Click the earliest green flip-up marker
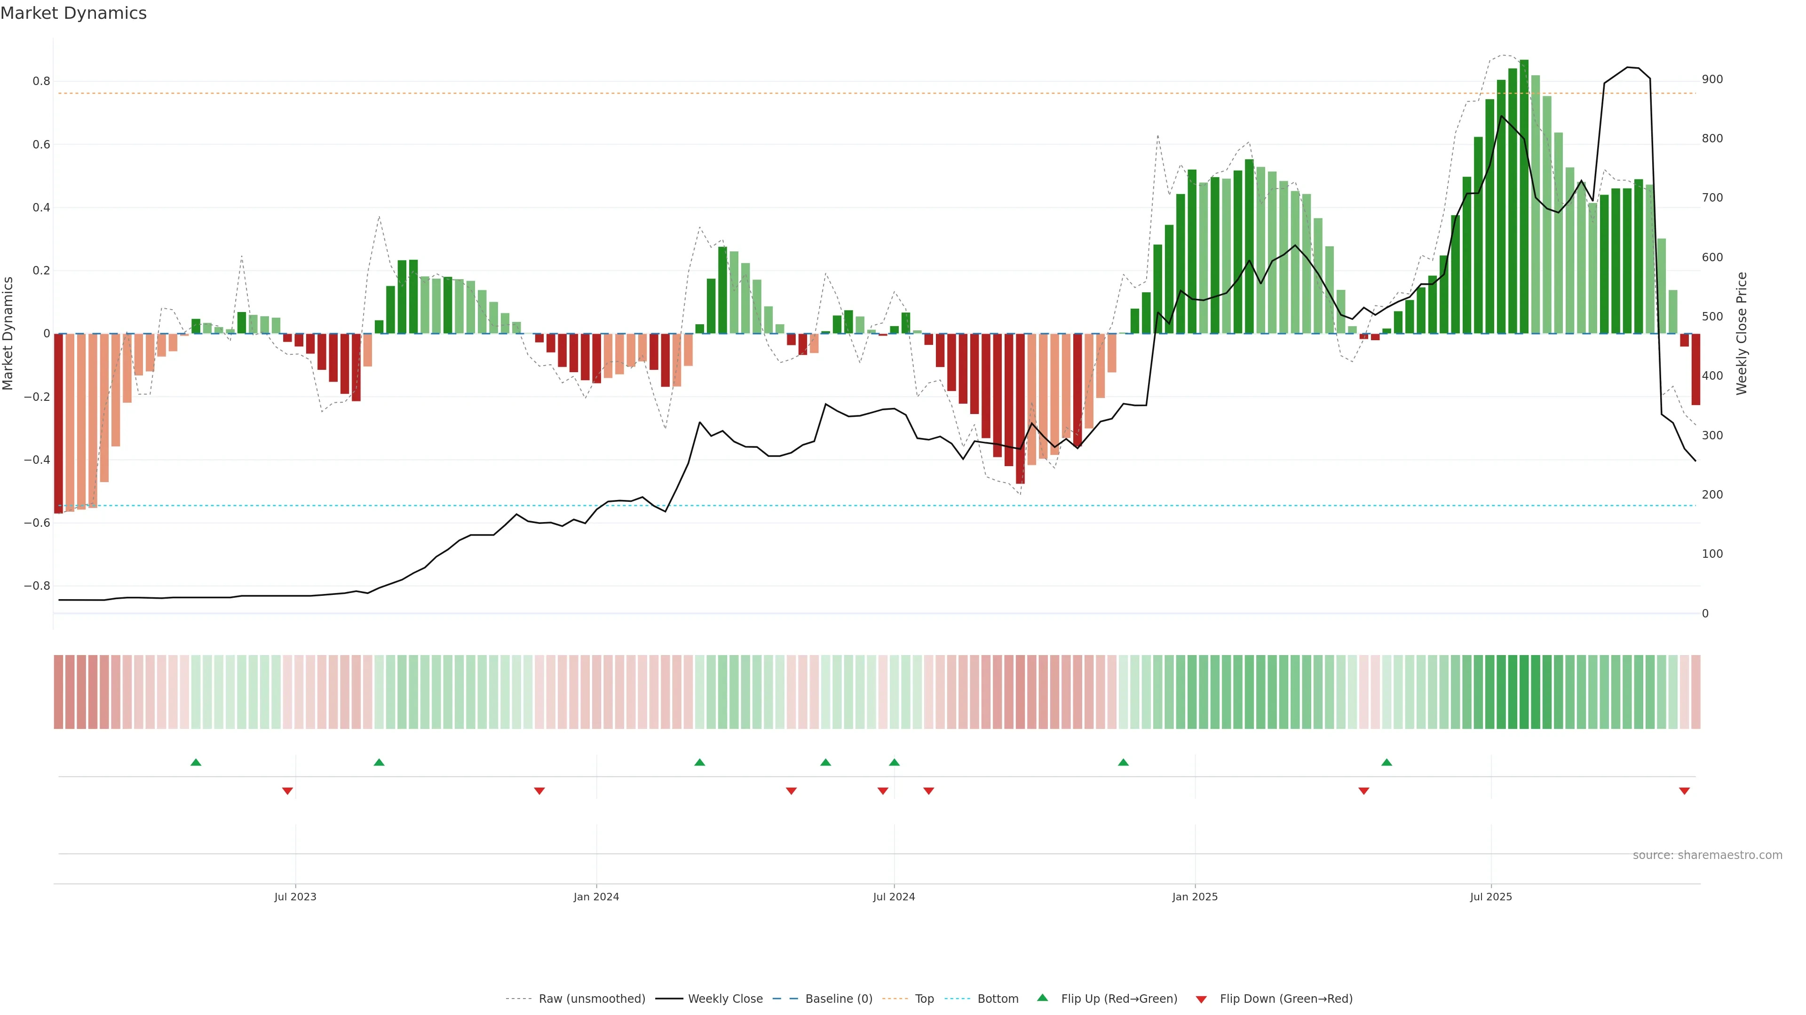 pos(196,762)
